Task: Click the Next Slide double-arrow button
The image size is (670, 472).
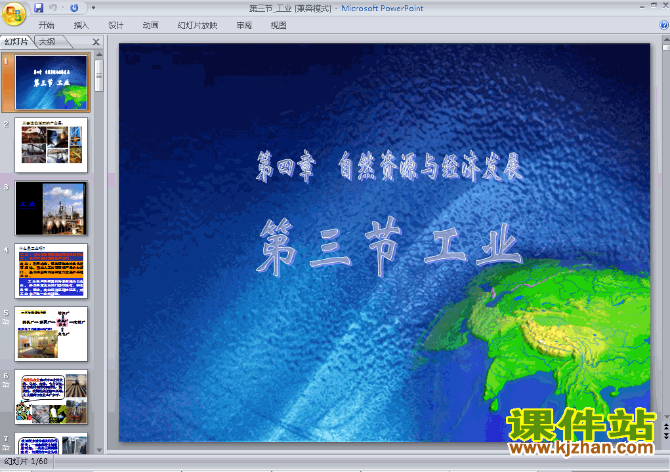Action: point(666,435)
